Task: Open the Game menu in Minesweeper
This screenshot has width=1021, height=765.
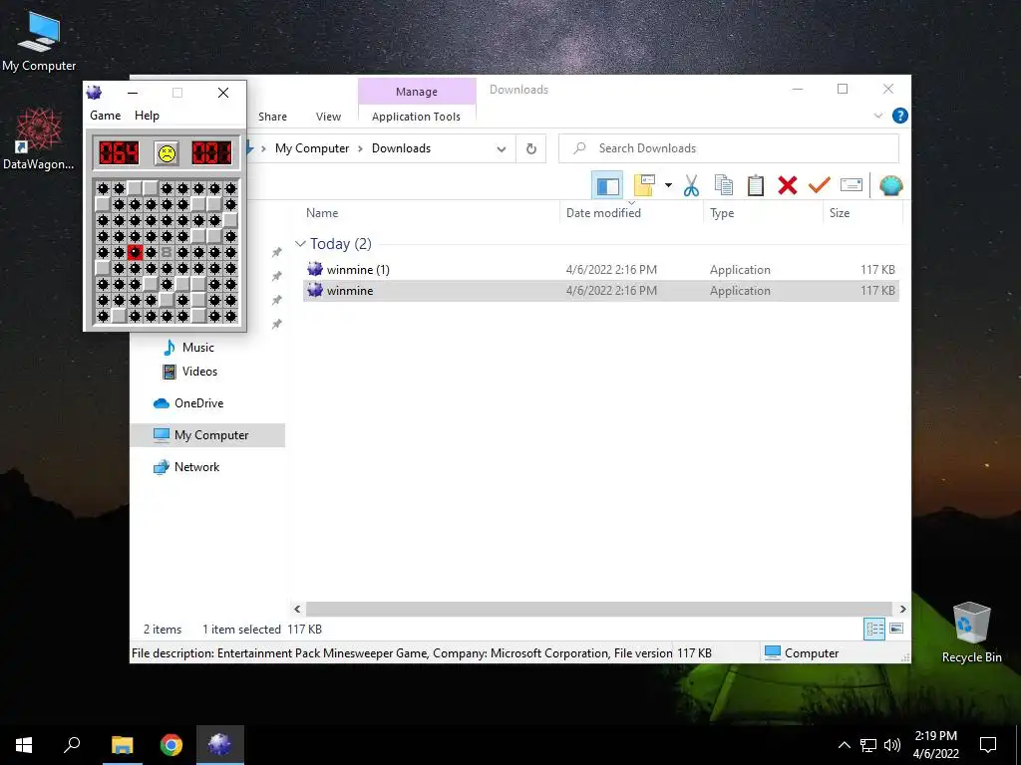Action: tap(105, 116)
